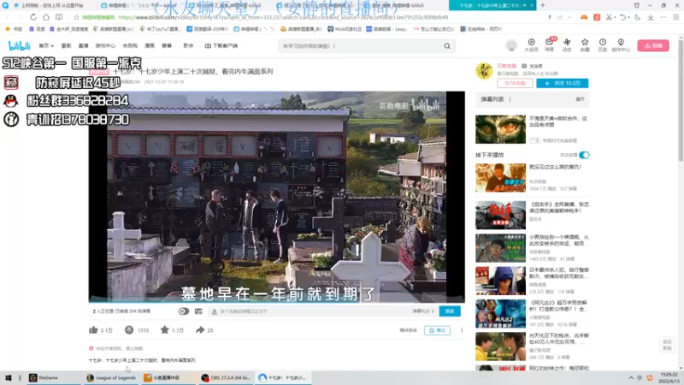Image resolution: width=684 pixels, height=385 pixels.
Task: Click the 贝勒电影 uploader name
Action: [507, 67]
